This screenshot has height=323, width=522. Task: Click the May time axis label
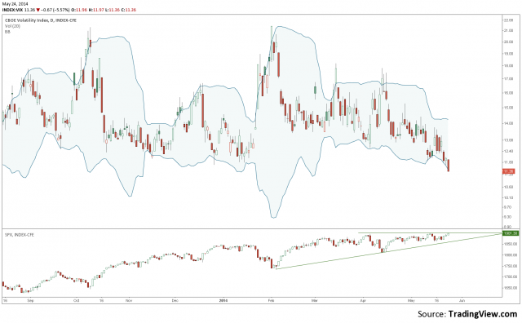click(x=411, y=300)
